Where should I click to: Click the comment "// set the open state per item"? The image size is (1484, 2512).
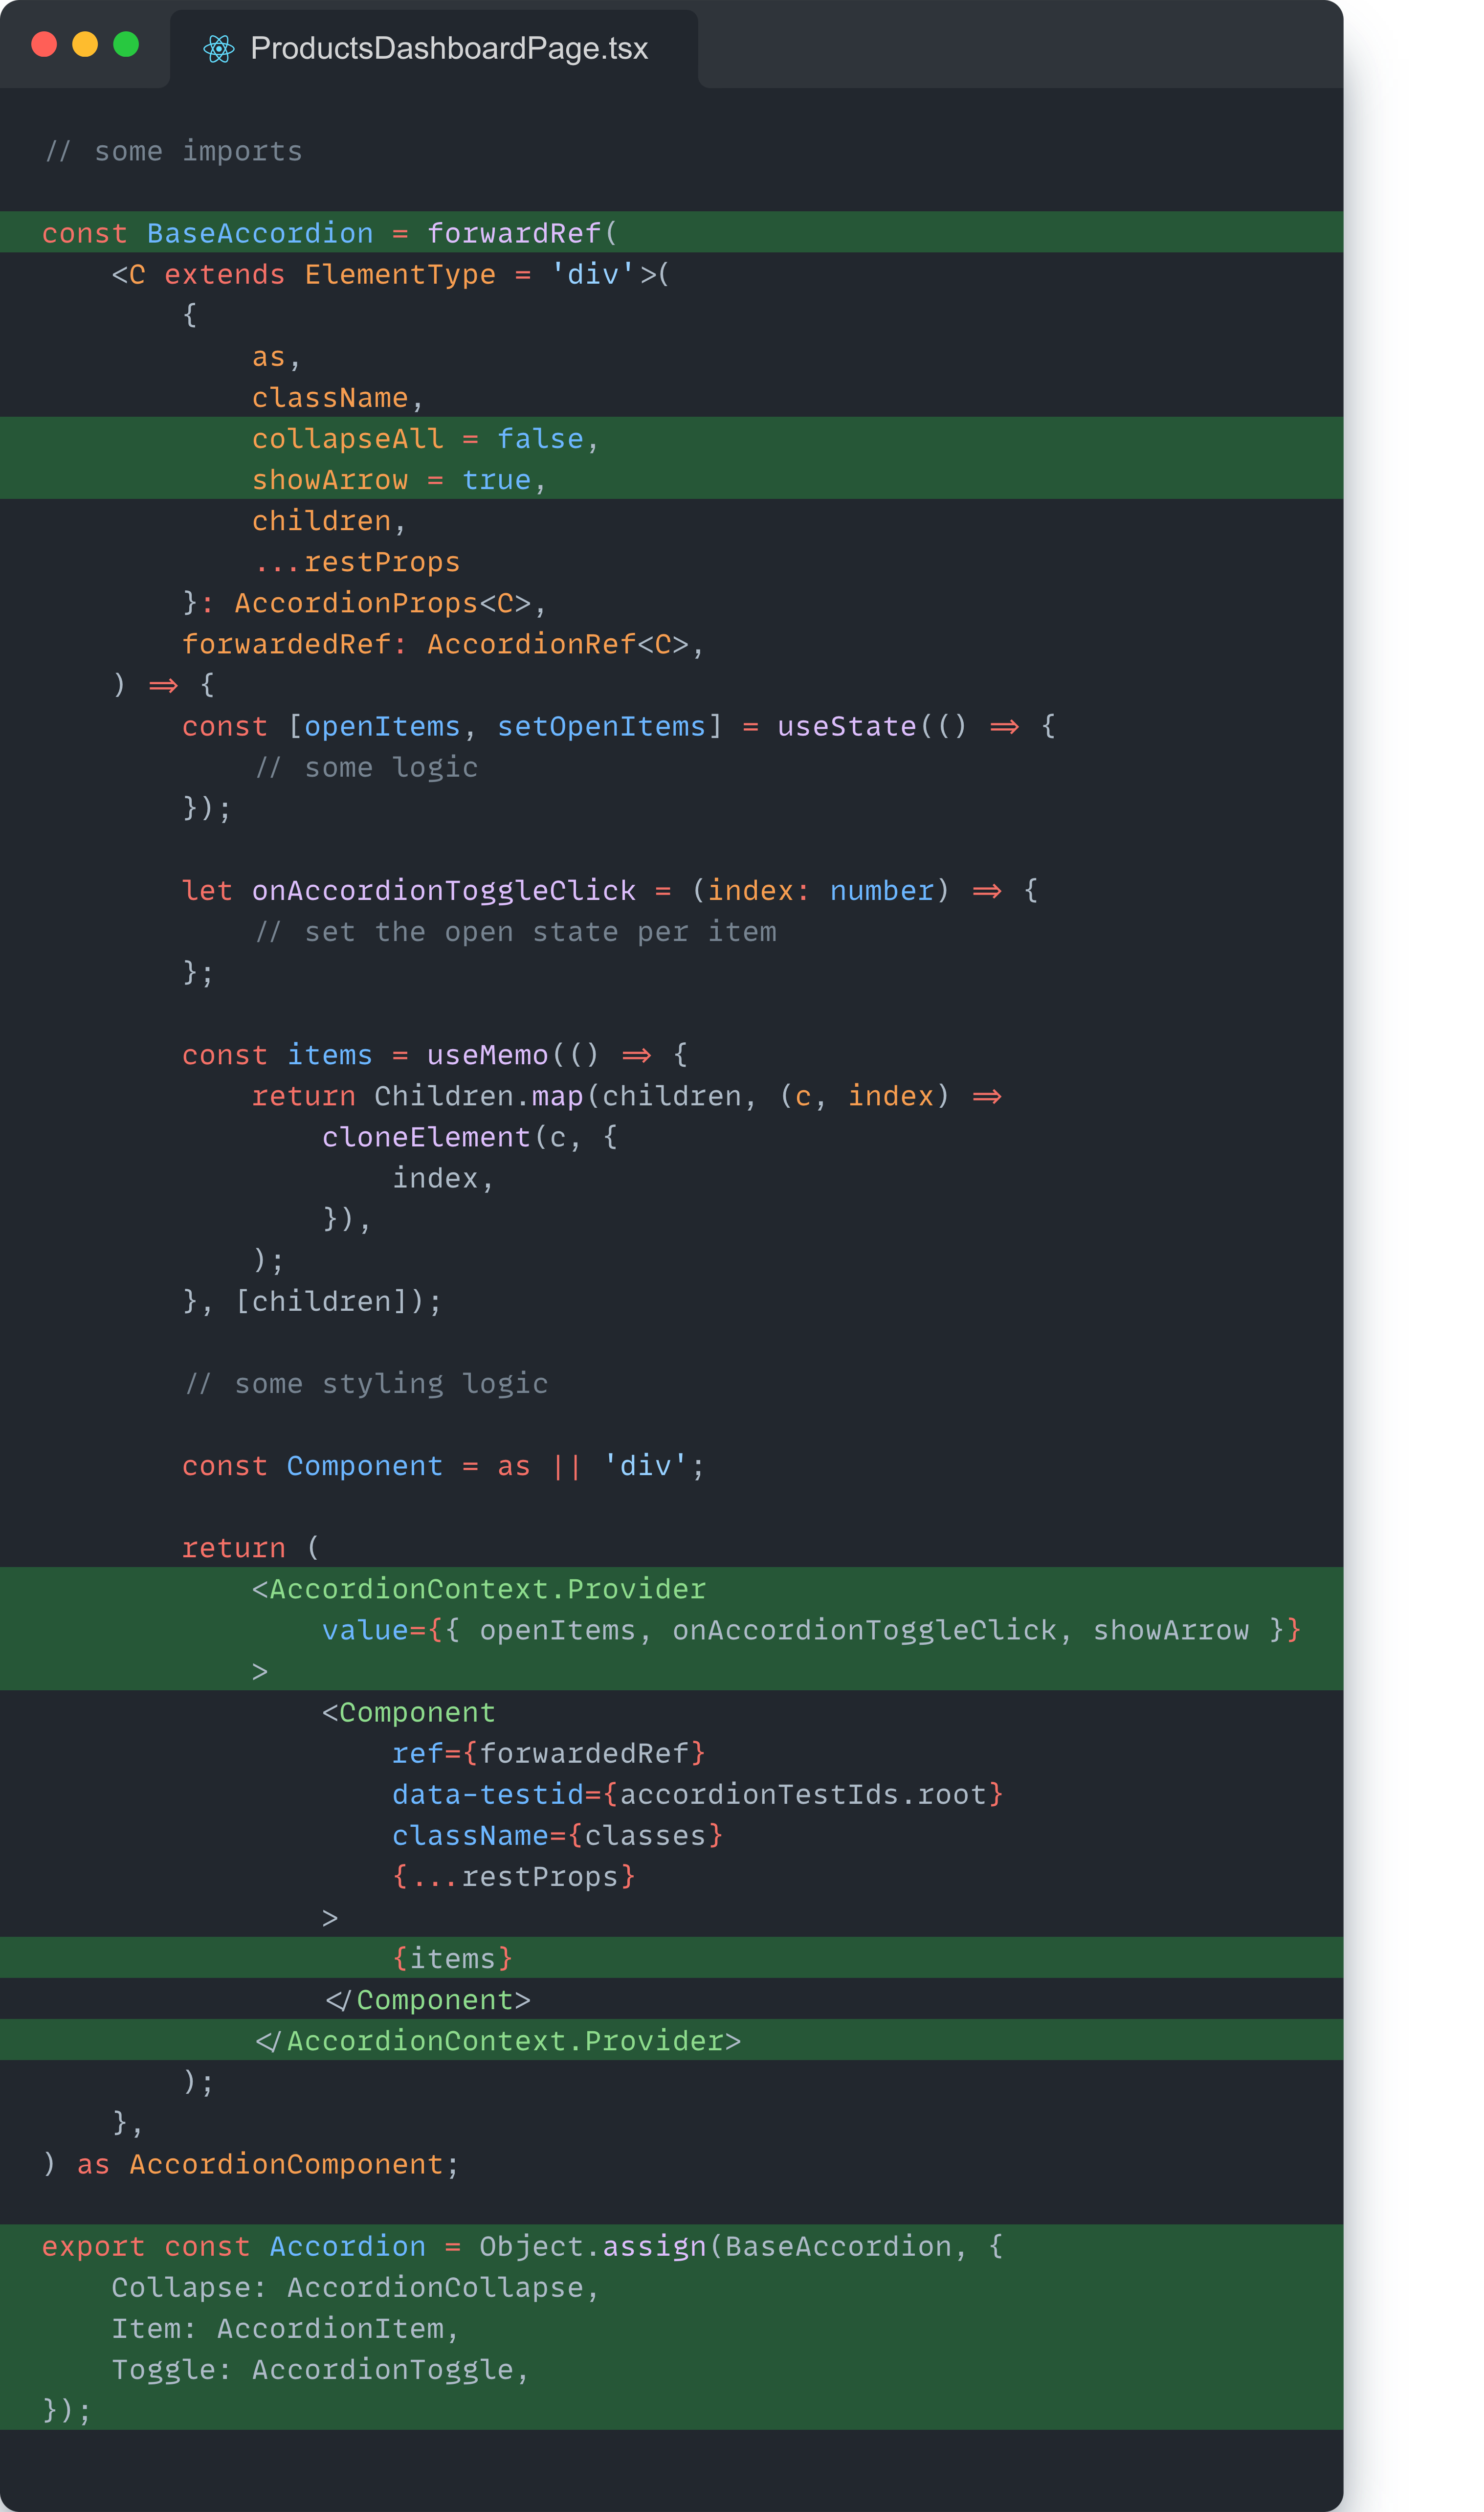[x=515, y=932]
